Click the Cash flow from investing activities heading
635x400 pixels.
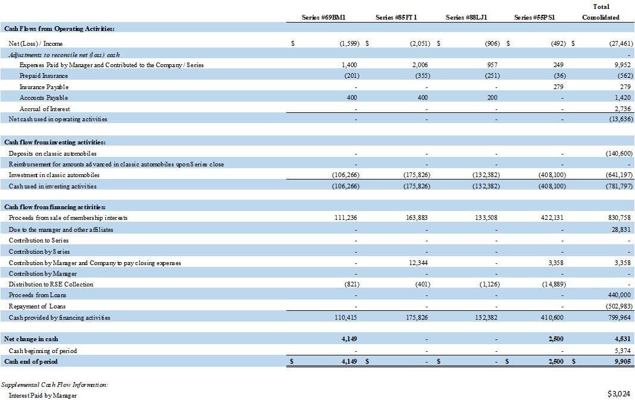tap(55, 142)
